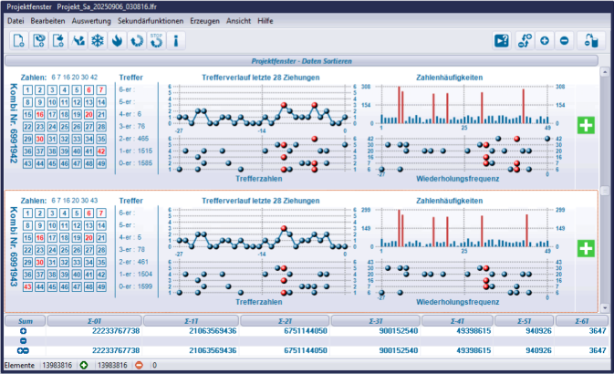
Task: Click the Kombi Nr. 6991942 vertical label
Action: [14, 123]
